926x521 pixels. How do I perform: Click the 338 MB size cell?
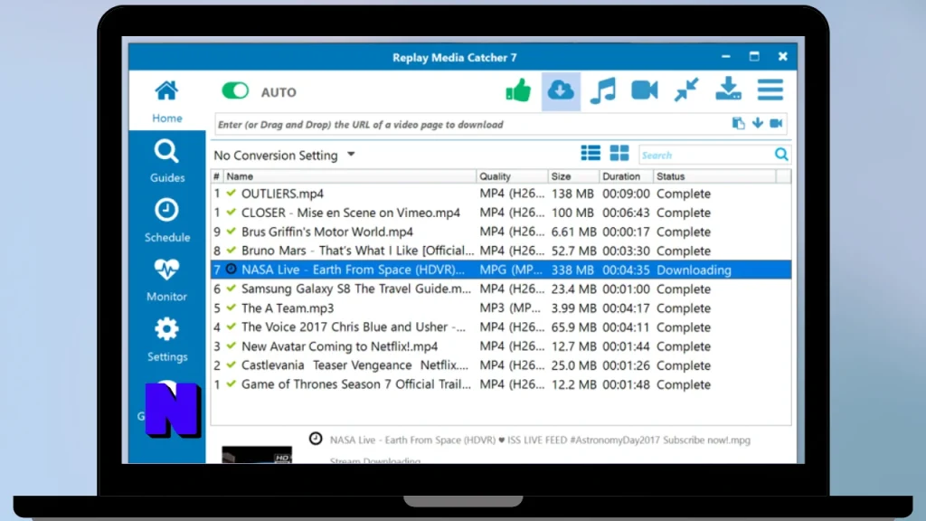(572, 270)
